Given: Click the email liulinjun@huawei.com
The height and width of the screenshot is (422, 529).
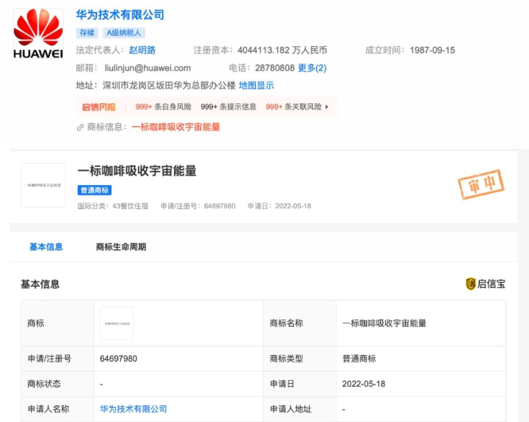Looking at the screenshot, I should point(148,68).
